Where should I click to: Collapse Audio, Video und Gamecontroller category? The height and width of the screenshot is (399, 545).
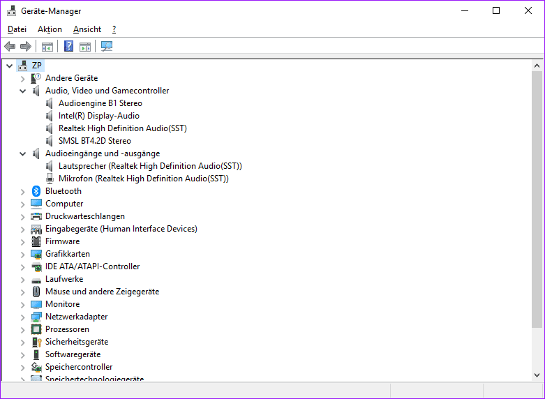(22, 91)
